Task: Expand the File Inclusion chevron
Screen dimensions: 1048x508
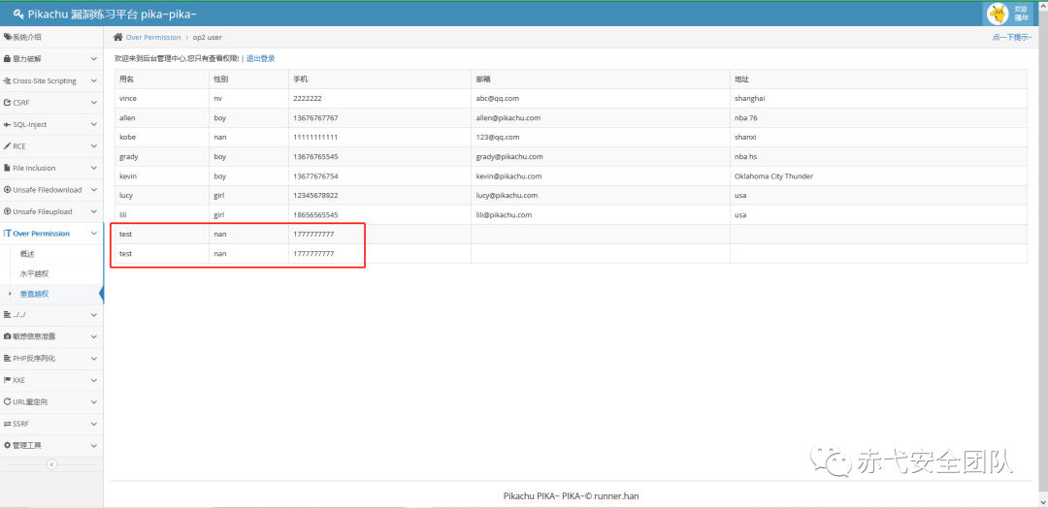Action: [93, 169]
